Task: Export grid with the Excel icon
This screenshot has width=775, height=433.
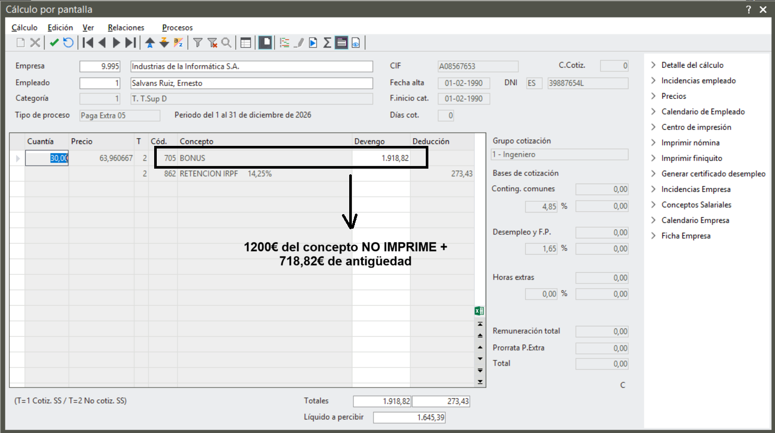Action: point(479,311)
